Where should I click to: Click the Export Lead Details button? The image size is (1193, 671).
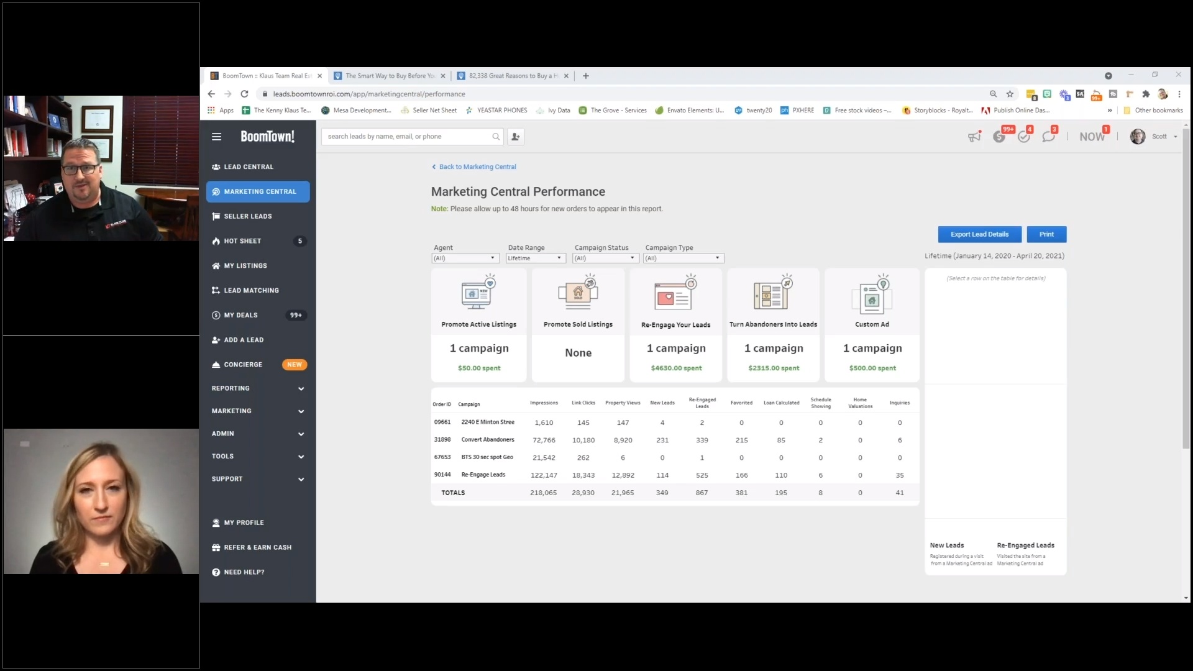pyautogui.click(x=979, y=234)
